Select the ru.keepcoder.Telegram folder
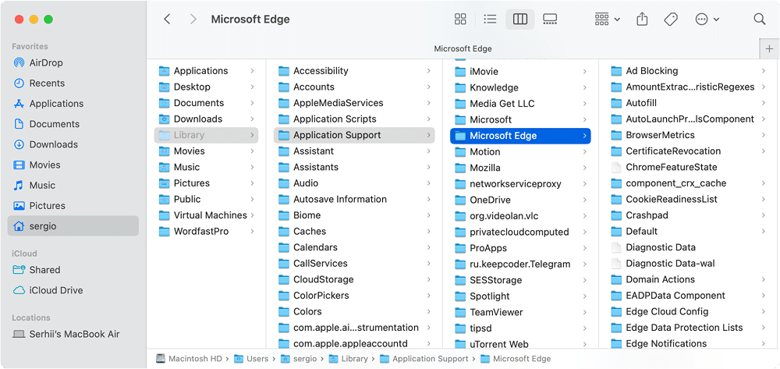This screenshot has width=780, height=369. point(520,264)
